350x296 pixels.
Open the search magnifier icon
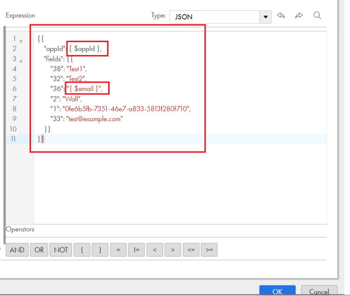[x=317, y=16]
